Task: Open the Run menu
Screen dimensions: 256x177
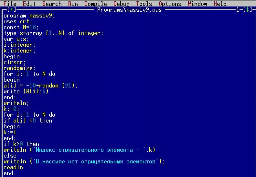Action: click(x=73, y=4)
